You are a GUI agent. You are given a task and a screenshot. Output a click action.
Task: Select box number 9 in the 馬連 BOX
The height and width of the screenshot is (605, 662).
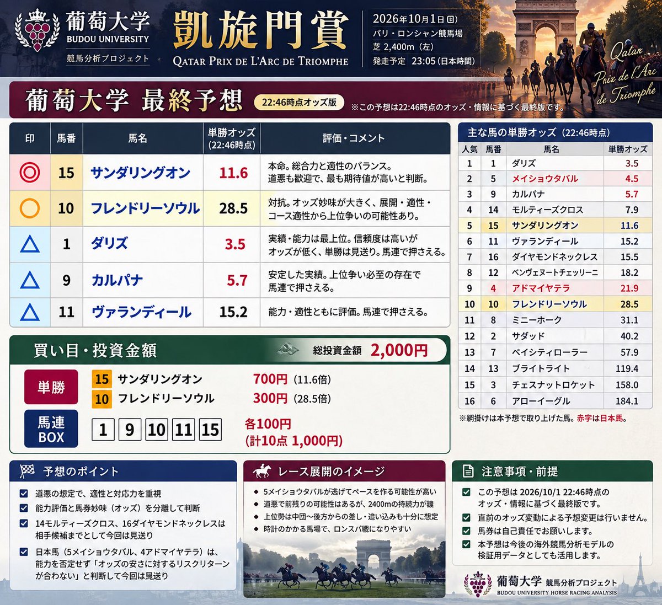pyautogui.click(x=130, y=430)
